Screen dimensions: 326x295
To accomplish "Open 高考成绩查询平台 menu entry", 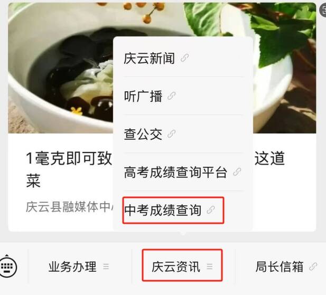I will [183, 172].
